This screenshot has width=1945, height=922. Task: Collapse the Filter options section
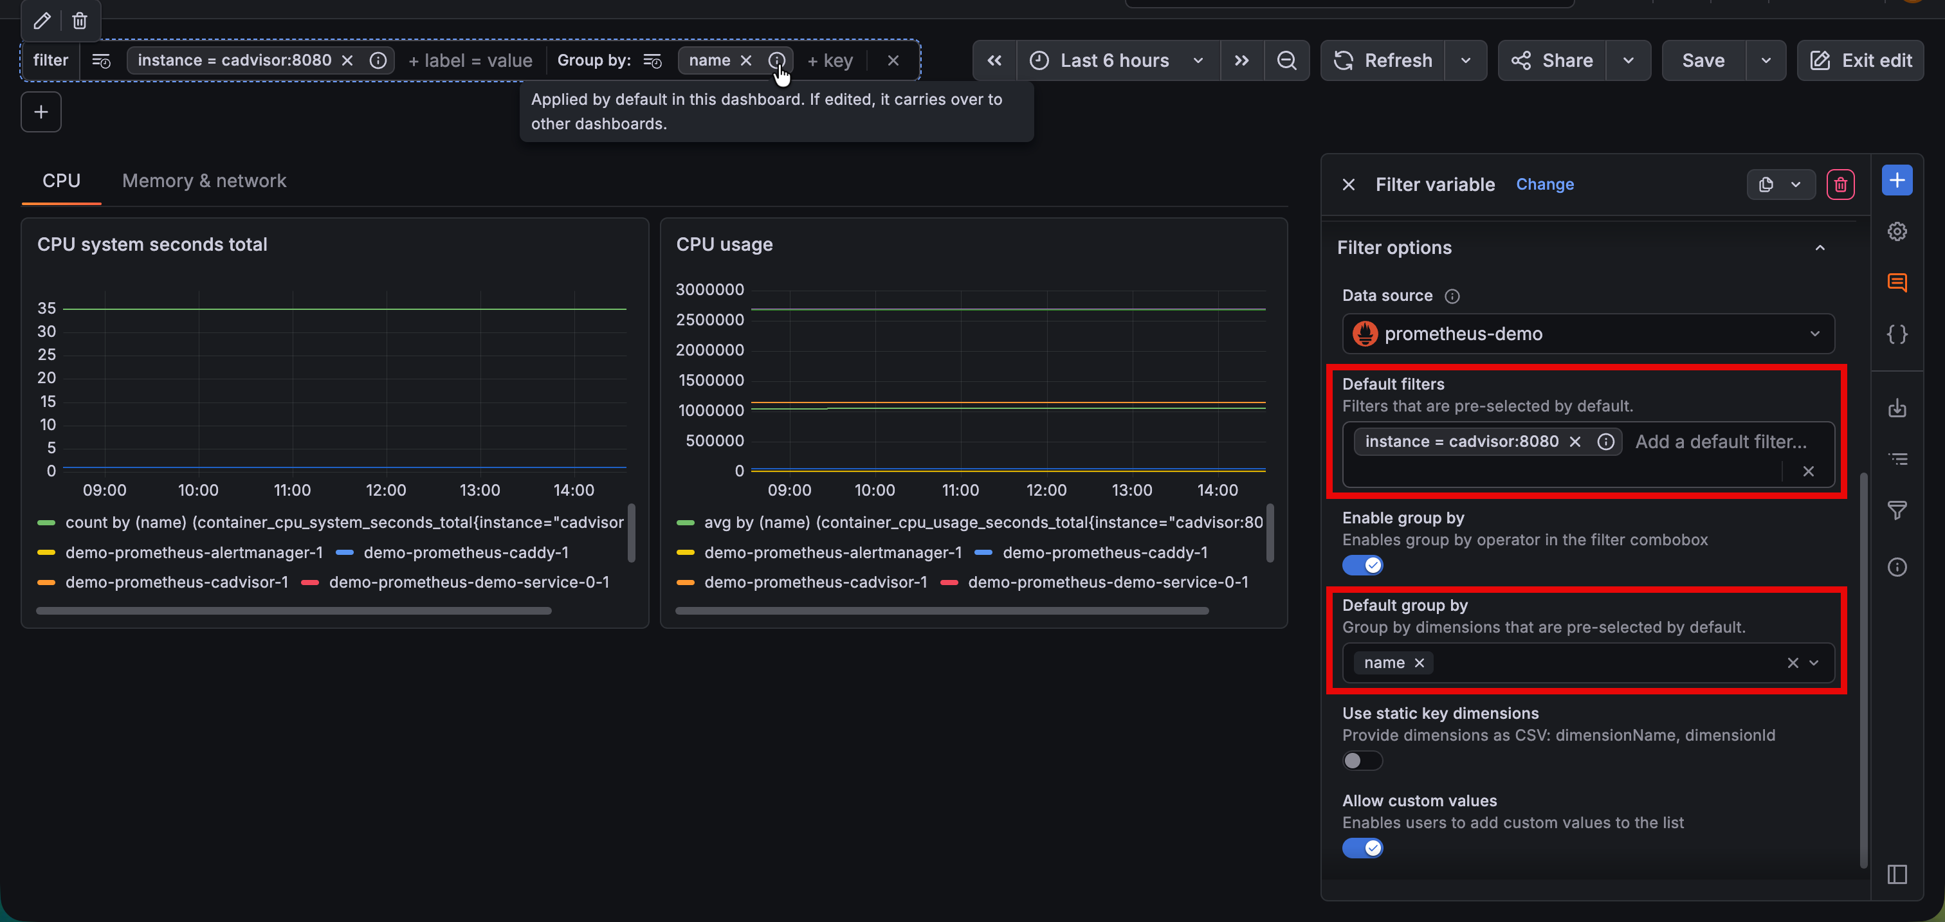point(1820,248)
